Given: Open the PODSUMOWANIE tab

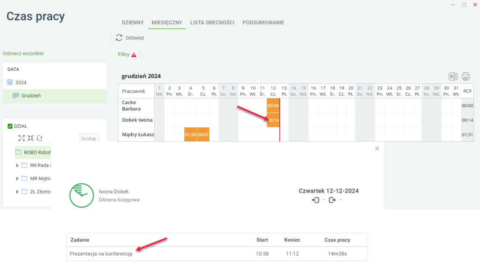Looking at the screenshot, I should click(263, 22).
